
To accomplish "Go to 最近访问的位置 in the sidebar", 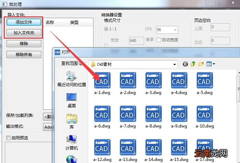I will pyautogui.click(x=72, y=79).
